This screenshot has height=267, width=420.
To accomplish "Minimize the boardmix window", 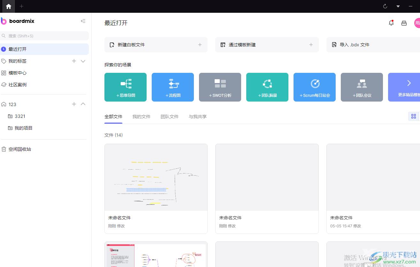I will click(x=411, y=6).
